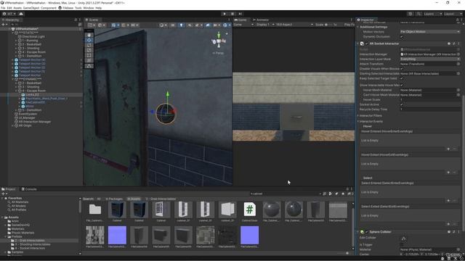Toggle 2D view in Scene toolbar
The image size is (465, 261).
[x=173, y=25]
